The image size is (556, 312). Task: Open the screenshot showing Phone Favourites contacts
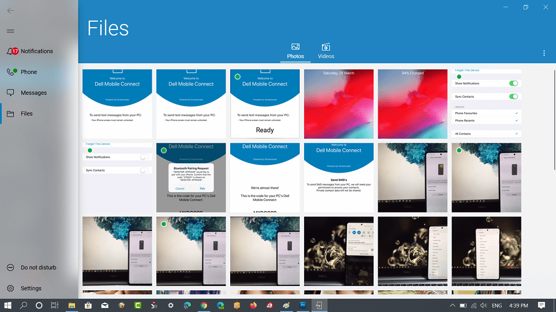pos(486,104)
